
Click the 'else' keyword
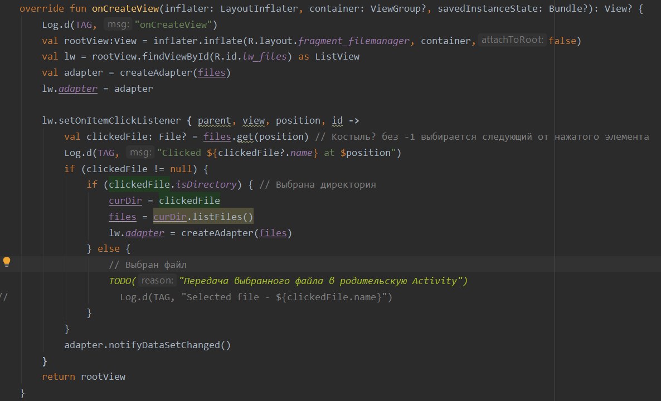(108, 249)
